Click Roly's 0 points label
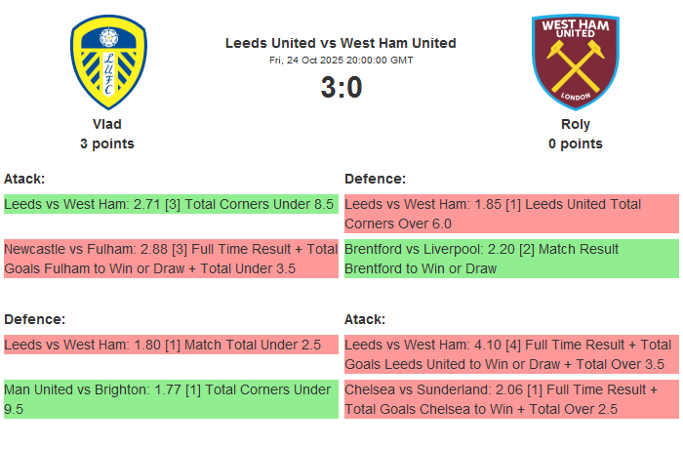Image resolution: width=683 pixels, height=449 pixels. click(576, 143)
